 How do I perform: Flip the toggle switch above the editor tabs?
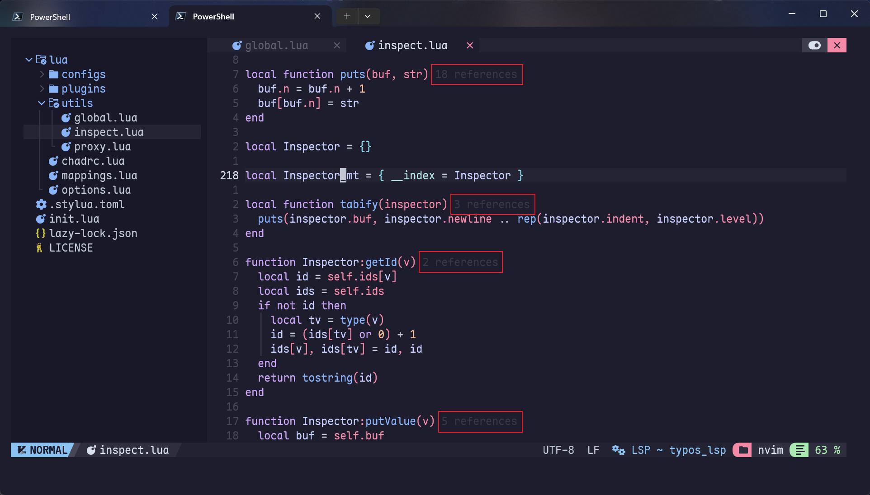point(815,45)
